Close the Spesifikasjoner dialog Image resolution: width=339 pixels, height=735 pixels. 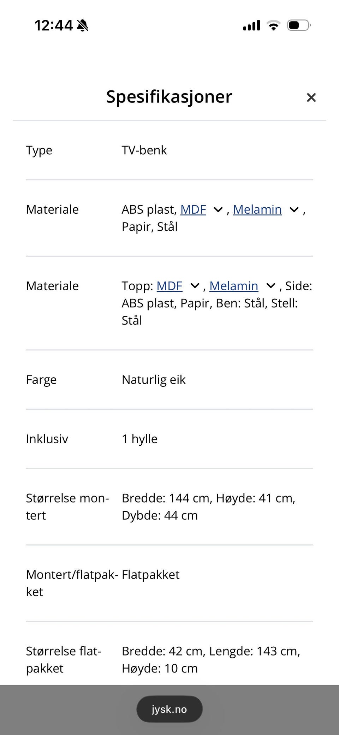point(311,97)
